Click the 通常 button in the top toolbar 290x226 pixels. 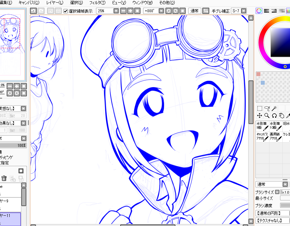click(x=195, y=11)
